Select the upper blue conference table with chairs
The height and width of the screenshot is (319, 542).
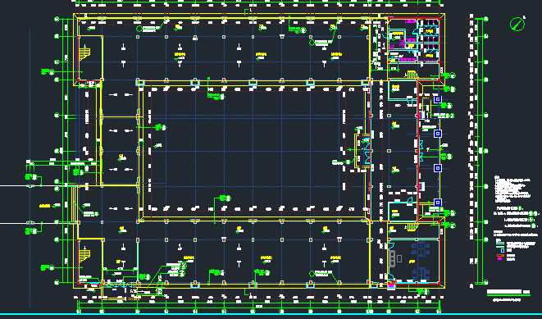coord(421,248)
